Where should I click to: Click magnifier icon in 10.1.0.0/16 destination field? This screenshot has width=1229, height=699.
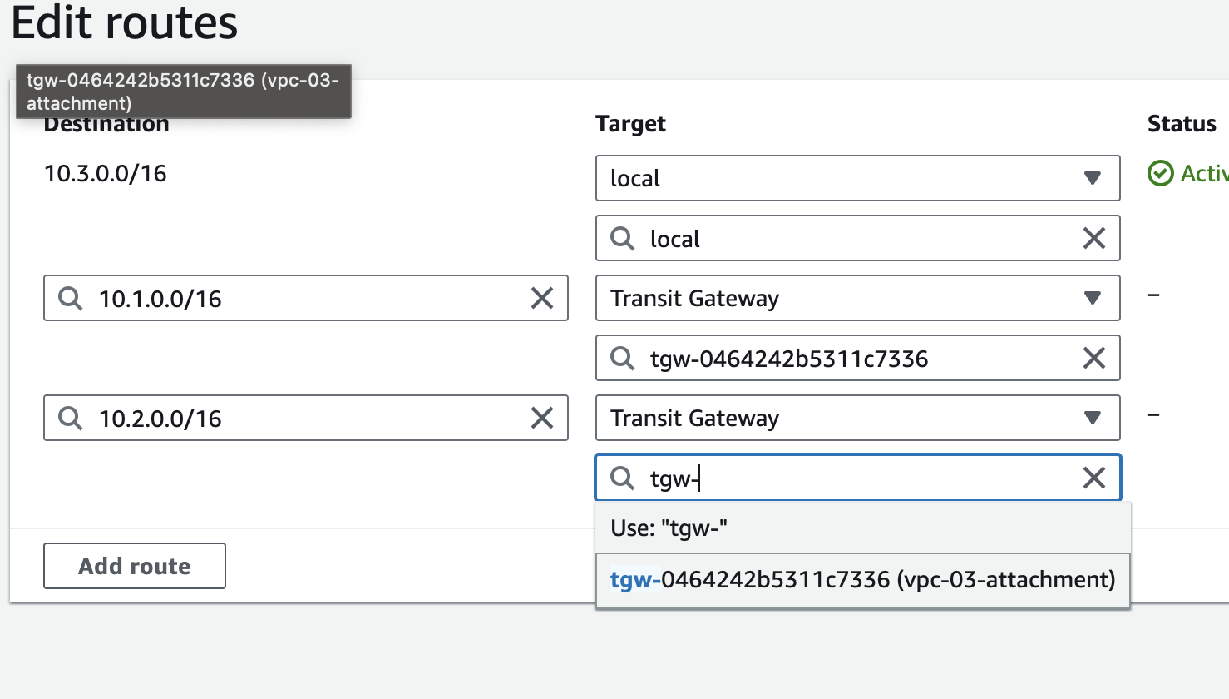point(71,298)
